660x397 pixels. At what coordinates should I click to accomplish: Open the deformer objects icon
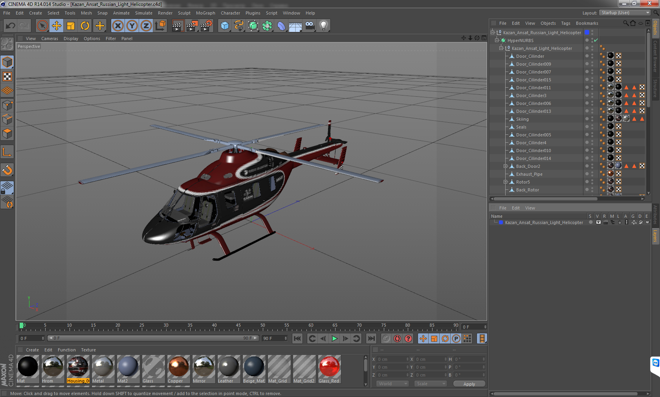point(281,26)
